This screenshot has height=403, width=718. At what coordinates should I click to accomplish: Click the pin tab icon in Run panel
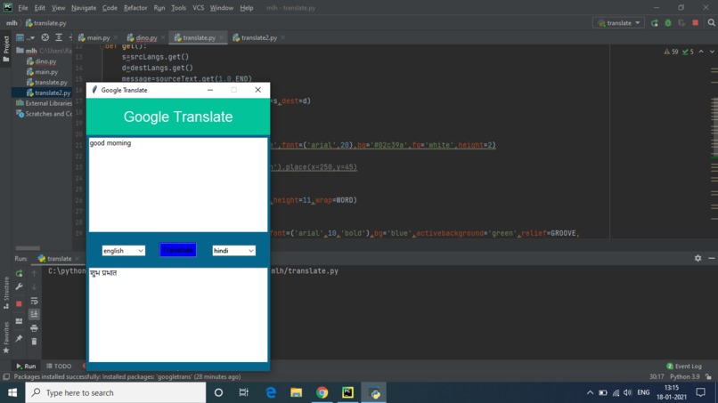[x=20, y=338]
